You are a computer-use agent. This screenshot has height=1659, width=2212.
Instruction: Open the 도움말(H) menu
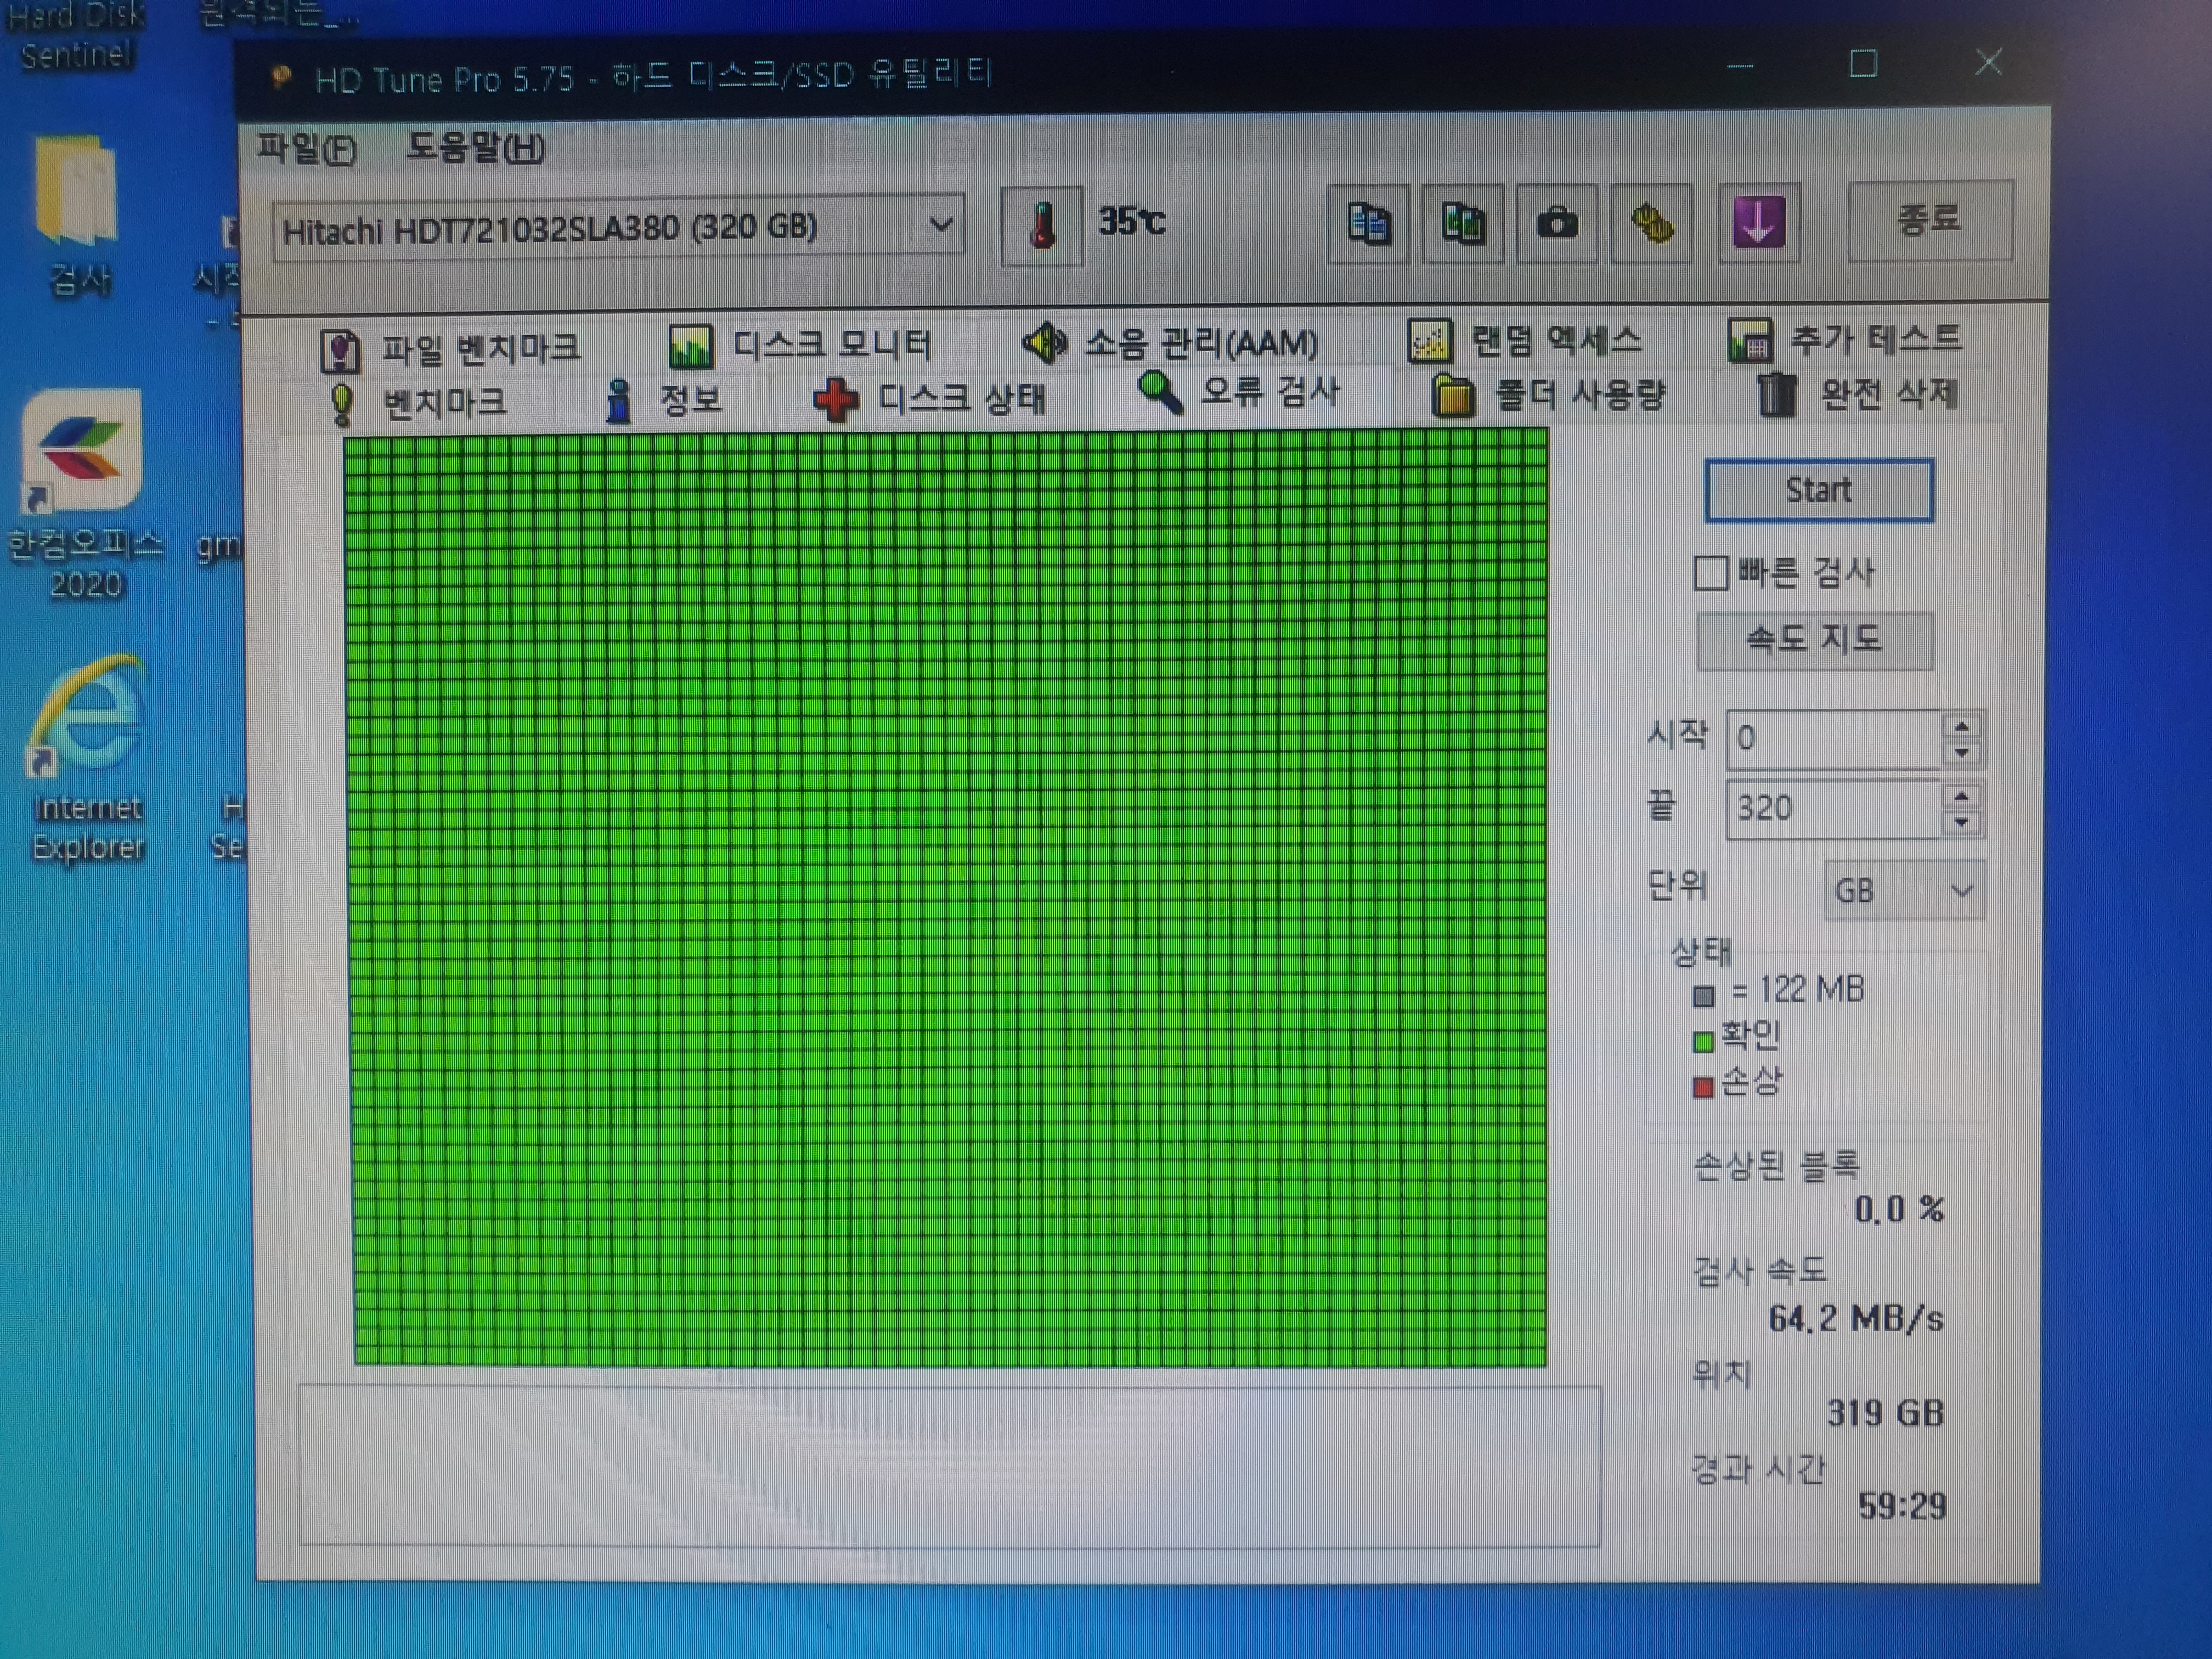pyautogui.click(x=475, y=149)
